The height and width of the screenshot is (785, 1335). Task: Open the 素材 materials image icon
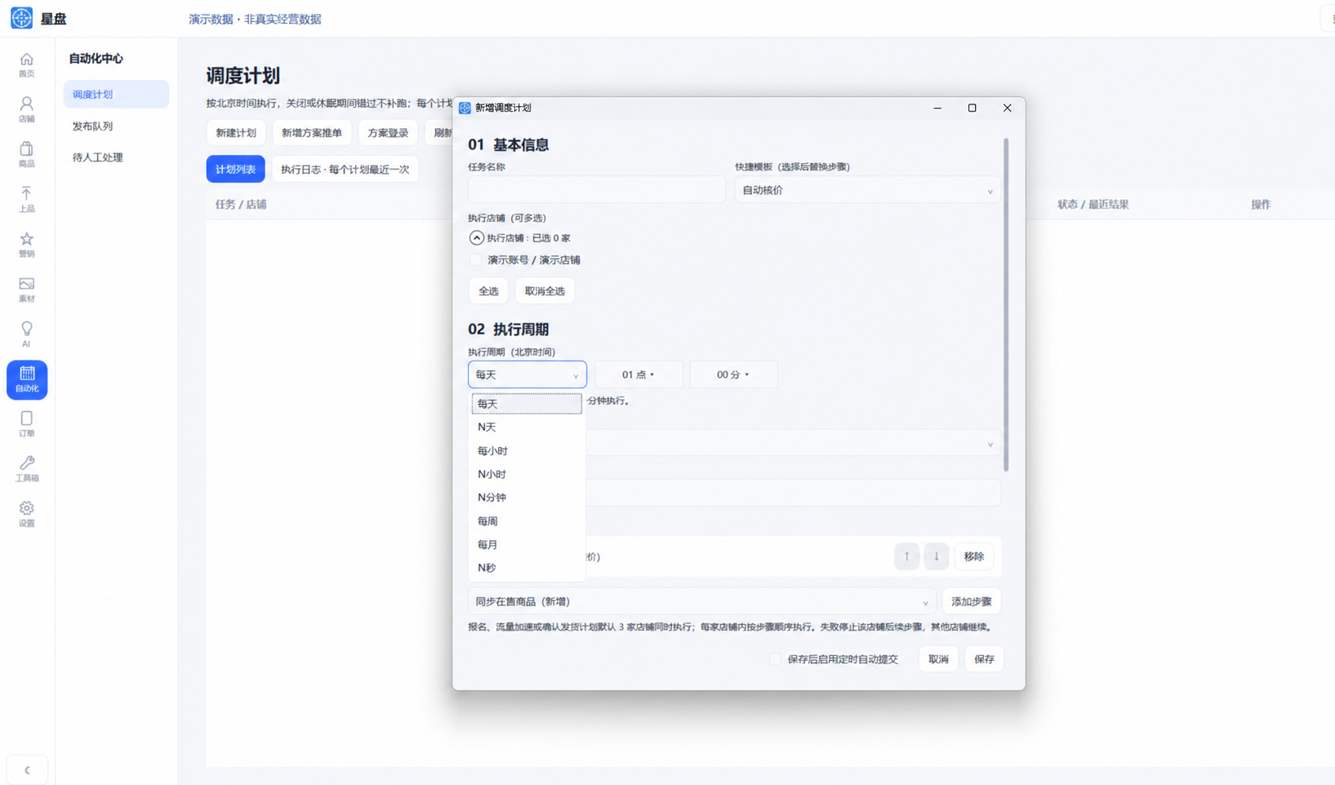[27, 290]
